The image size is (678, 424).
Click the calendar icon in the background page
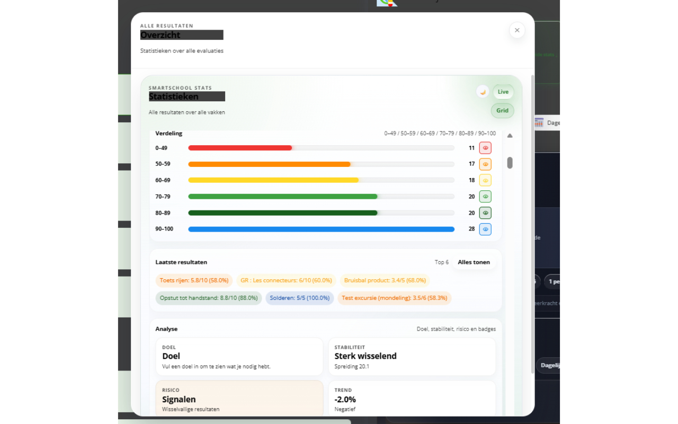tap(539, 122)
